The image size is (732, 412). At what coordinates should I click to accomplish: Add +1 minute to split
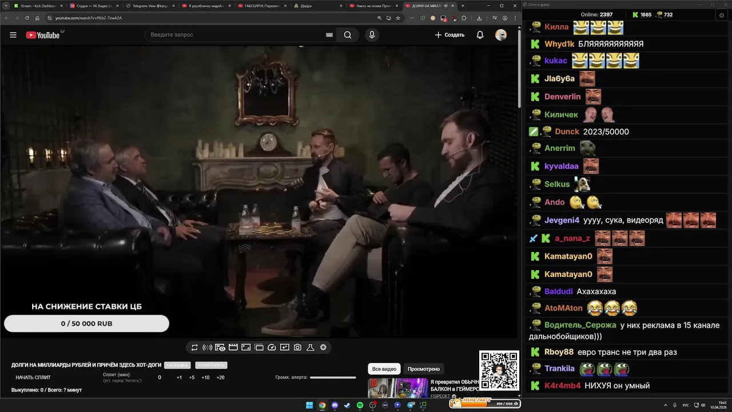point(179,378)
